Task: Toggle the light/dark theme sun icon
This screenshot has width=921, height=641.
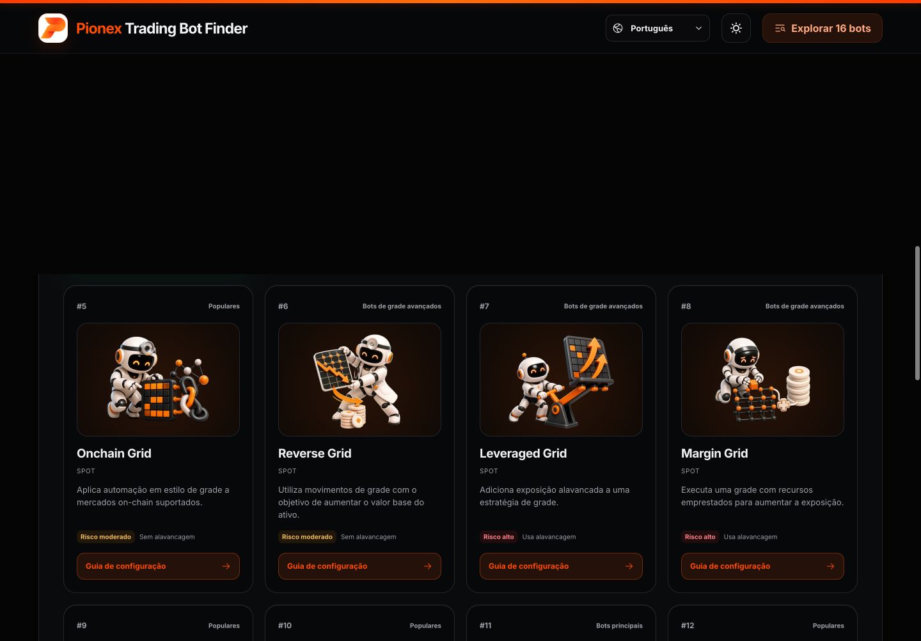Action: point(736,28)
